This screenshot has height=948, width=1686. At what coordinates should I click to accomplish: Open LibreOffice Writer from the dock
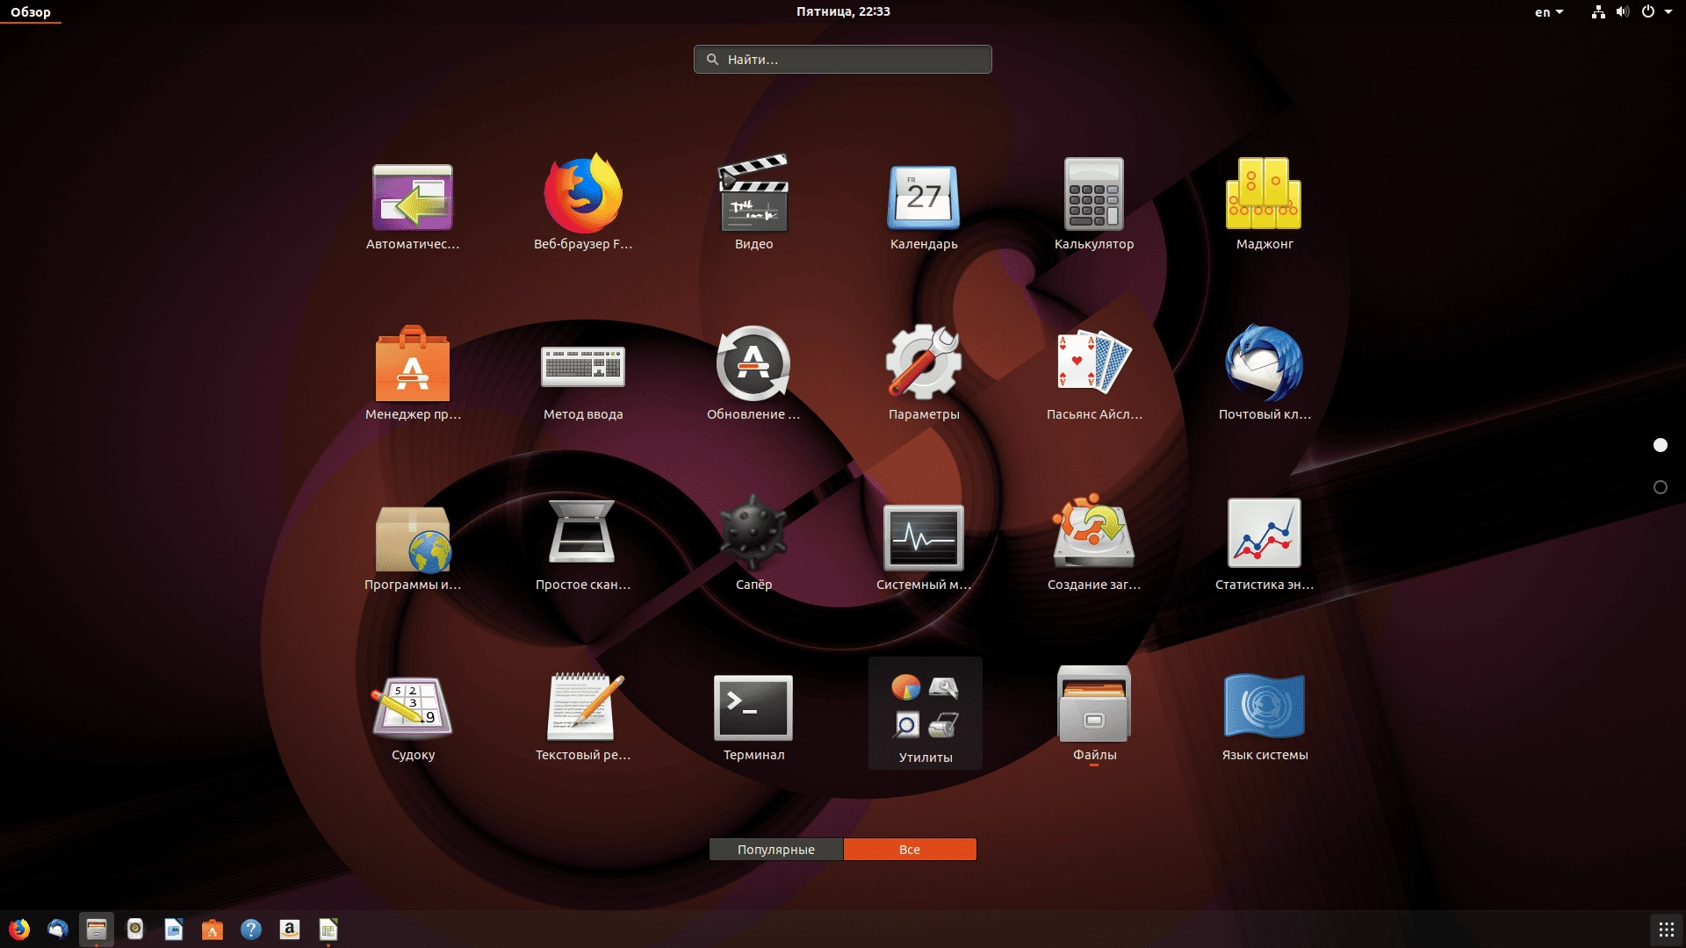(x=174, y=929)
